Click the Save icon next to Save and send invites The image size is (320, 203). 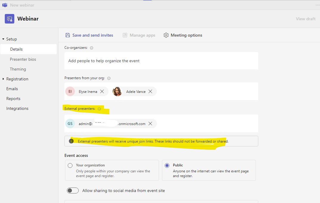[67, 35]
